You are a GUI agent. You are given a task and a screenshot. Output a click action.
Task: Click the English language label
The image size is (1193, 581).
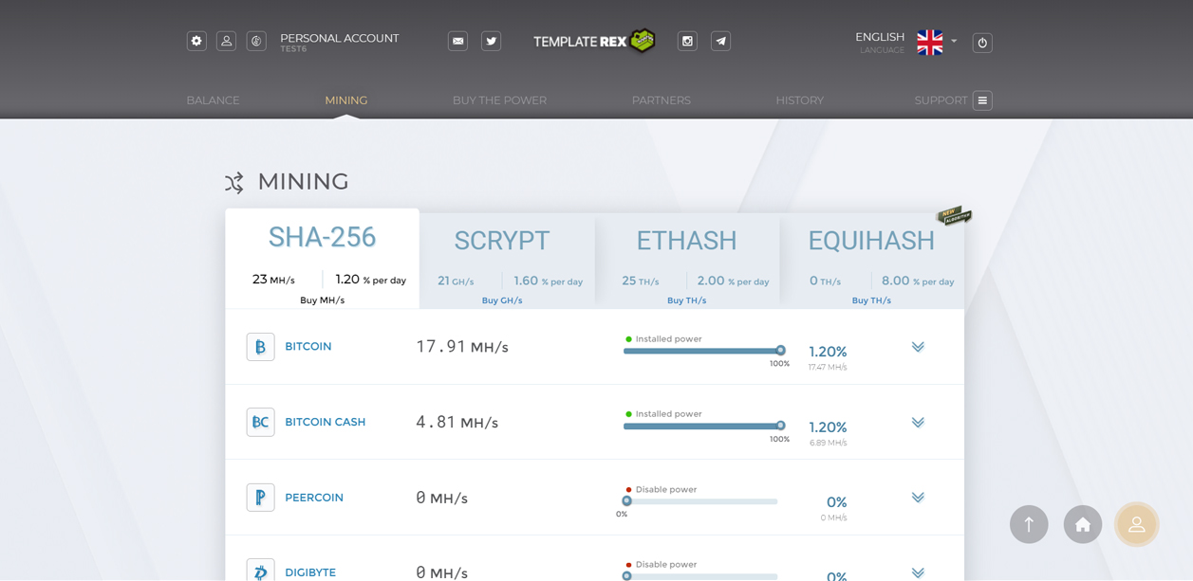880,37
